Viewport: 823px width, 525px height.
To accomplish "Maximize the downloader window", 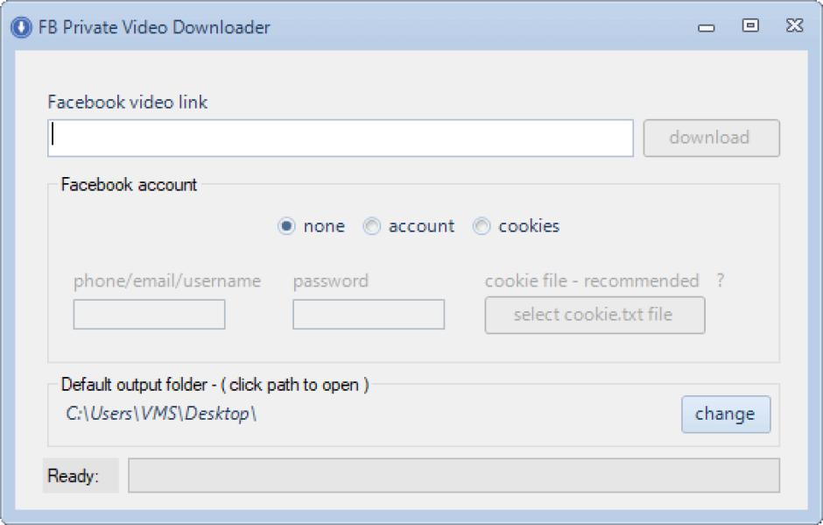I will click(750, 25).
